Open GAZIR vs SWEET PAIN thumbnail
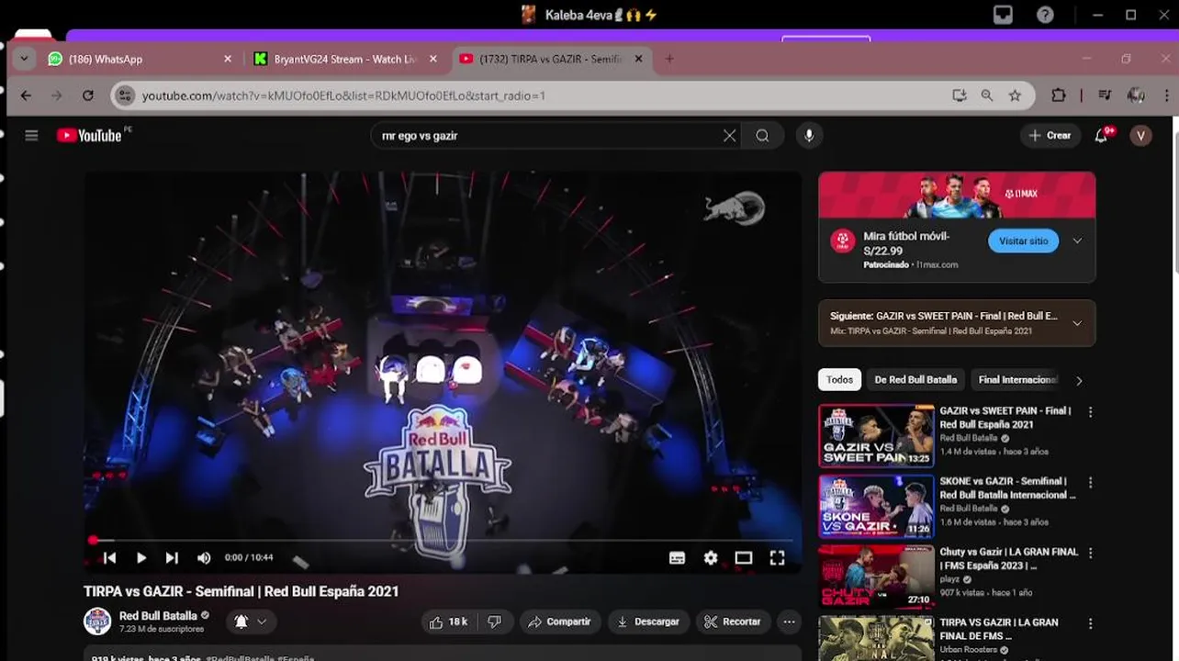This screenshot has width=1179, height=661. point(876,436)
